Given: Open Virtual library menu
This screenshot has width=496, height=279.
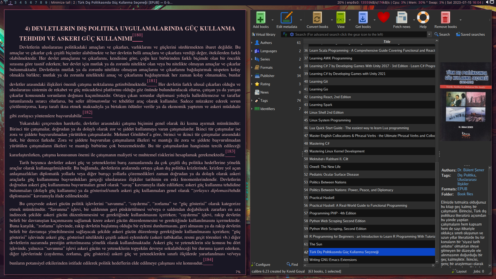Looking at the screenshot, I should click(x=263, y=34).
